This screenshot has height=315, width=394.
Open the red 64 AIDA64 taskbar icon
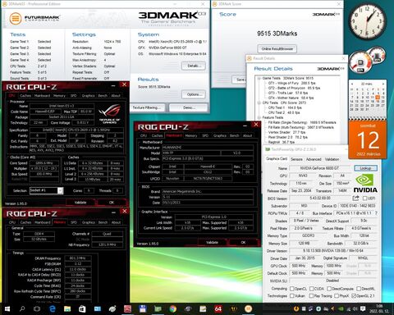pyautogui.click(x=218, y=309)
